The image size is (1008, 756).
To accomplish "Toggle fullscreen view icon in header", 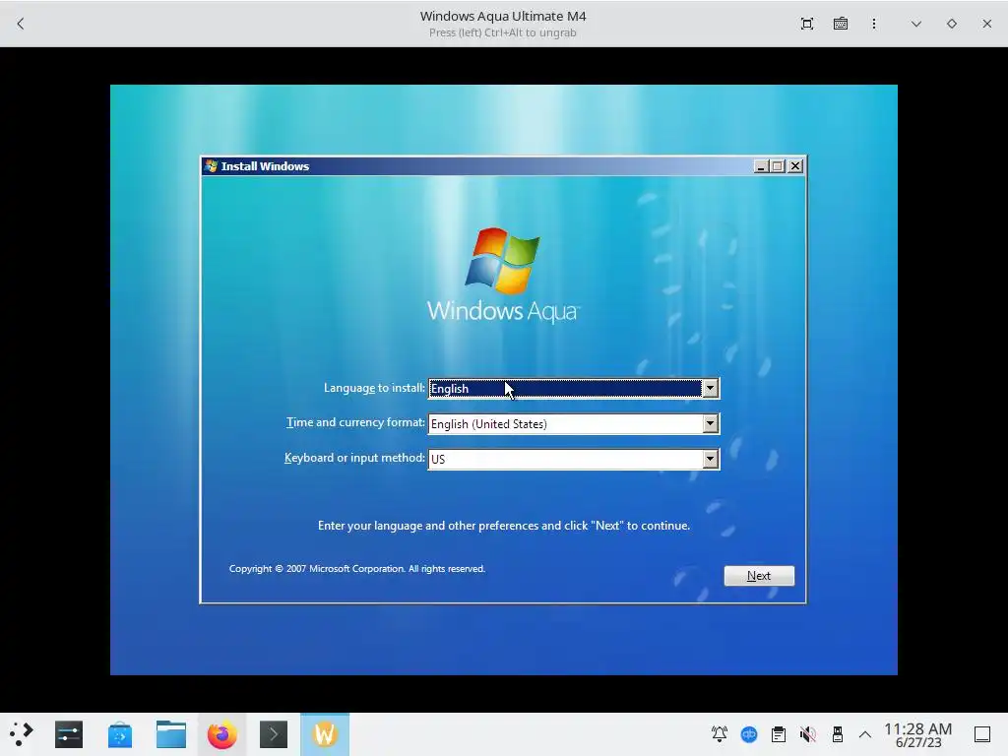I will tap(807, 24).
